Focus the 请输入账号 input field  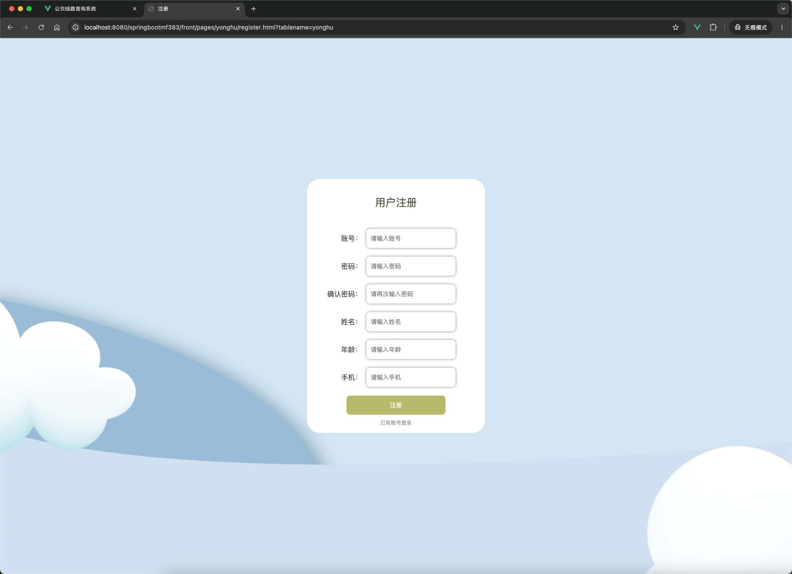[x=411, y=238]
